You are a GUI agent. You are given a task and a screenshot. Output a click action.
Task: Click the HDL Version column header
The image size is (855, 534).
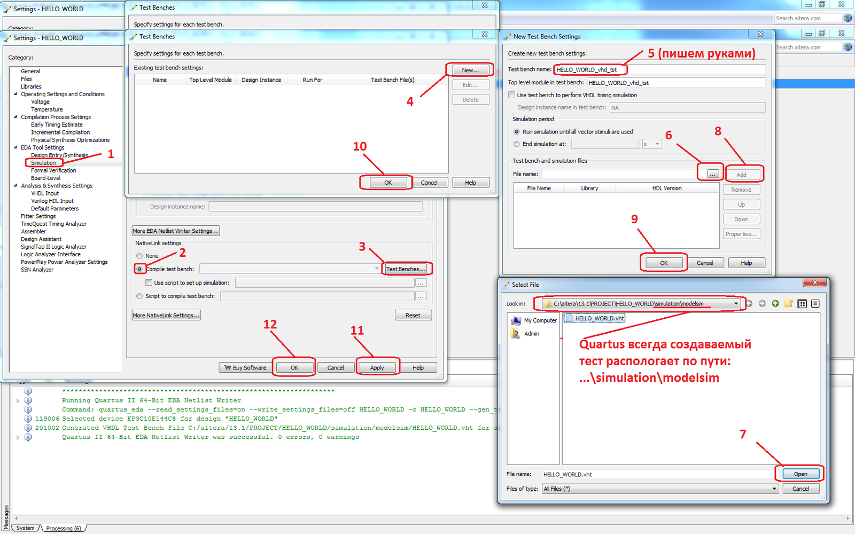coord(666,188)
